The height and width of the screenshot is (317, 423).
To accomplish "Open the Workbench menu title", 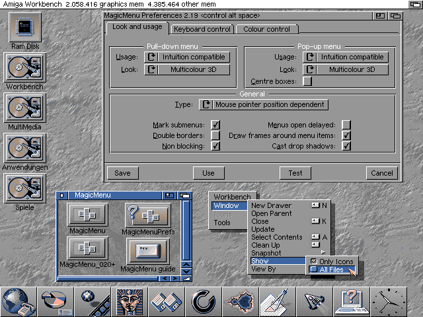I will (x=232, y=197).
